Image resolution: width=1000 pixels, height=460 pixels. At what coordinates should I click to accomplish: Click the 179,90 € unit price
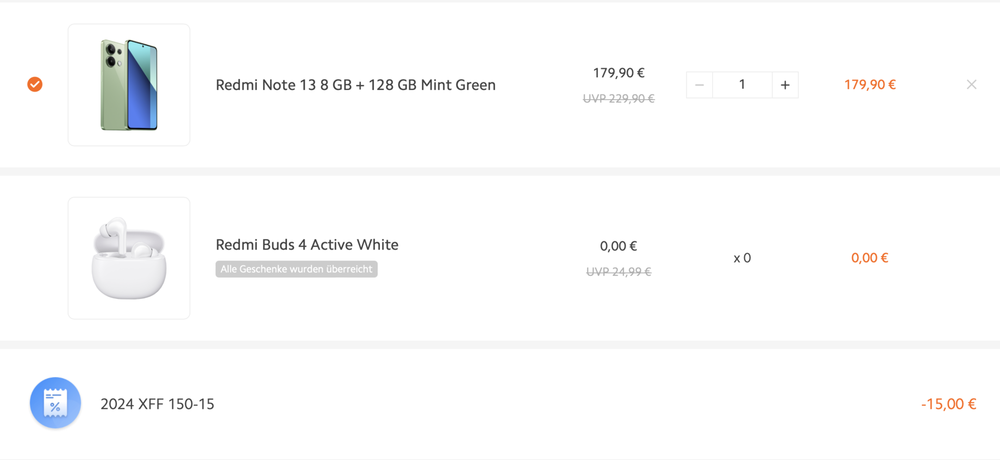coord(619,73)
